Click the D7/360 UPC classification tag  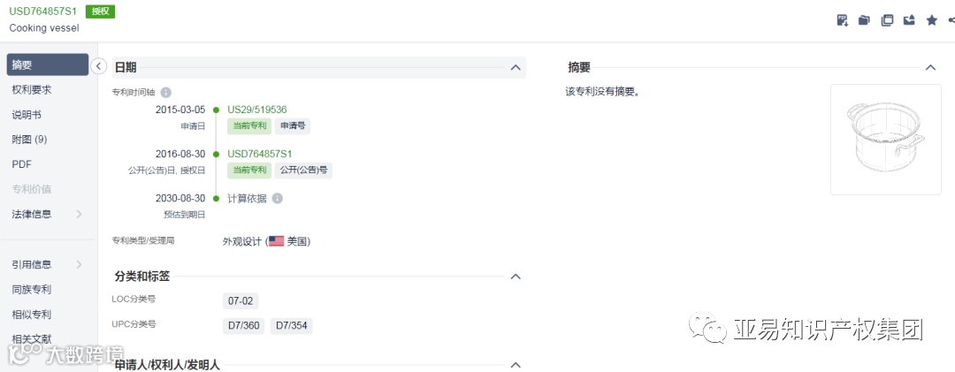(x=244, y=326)
